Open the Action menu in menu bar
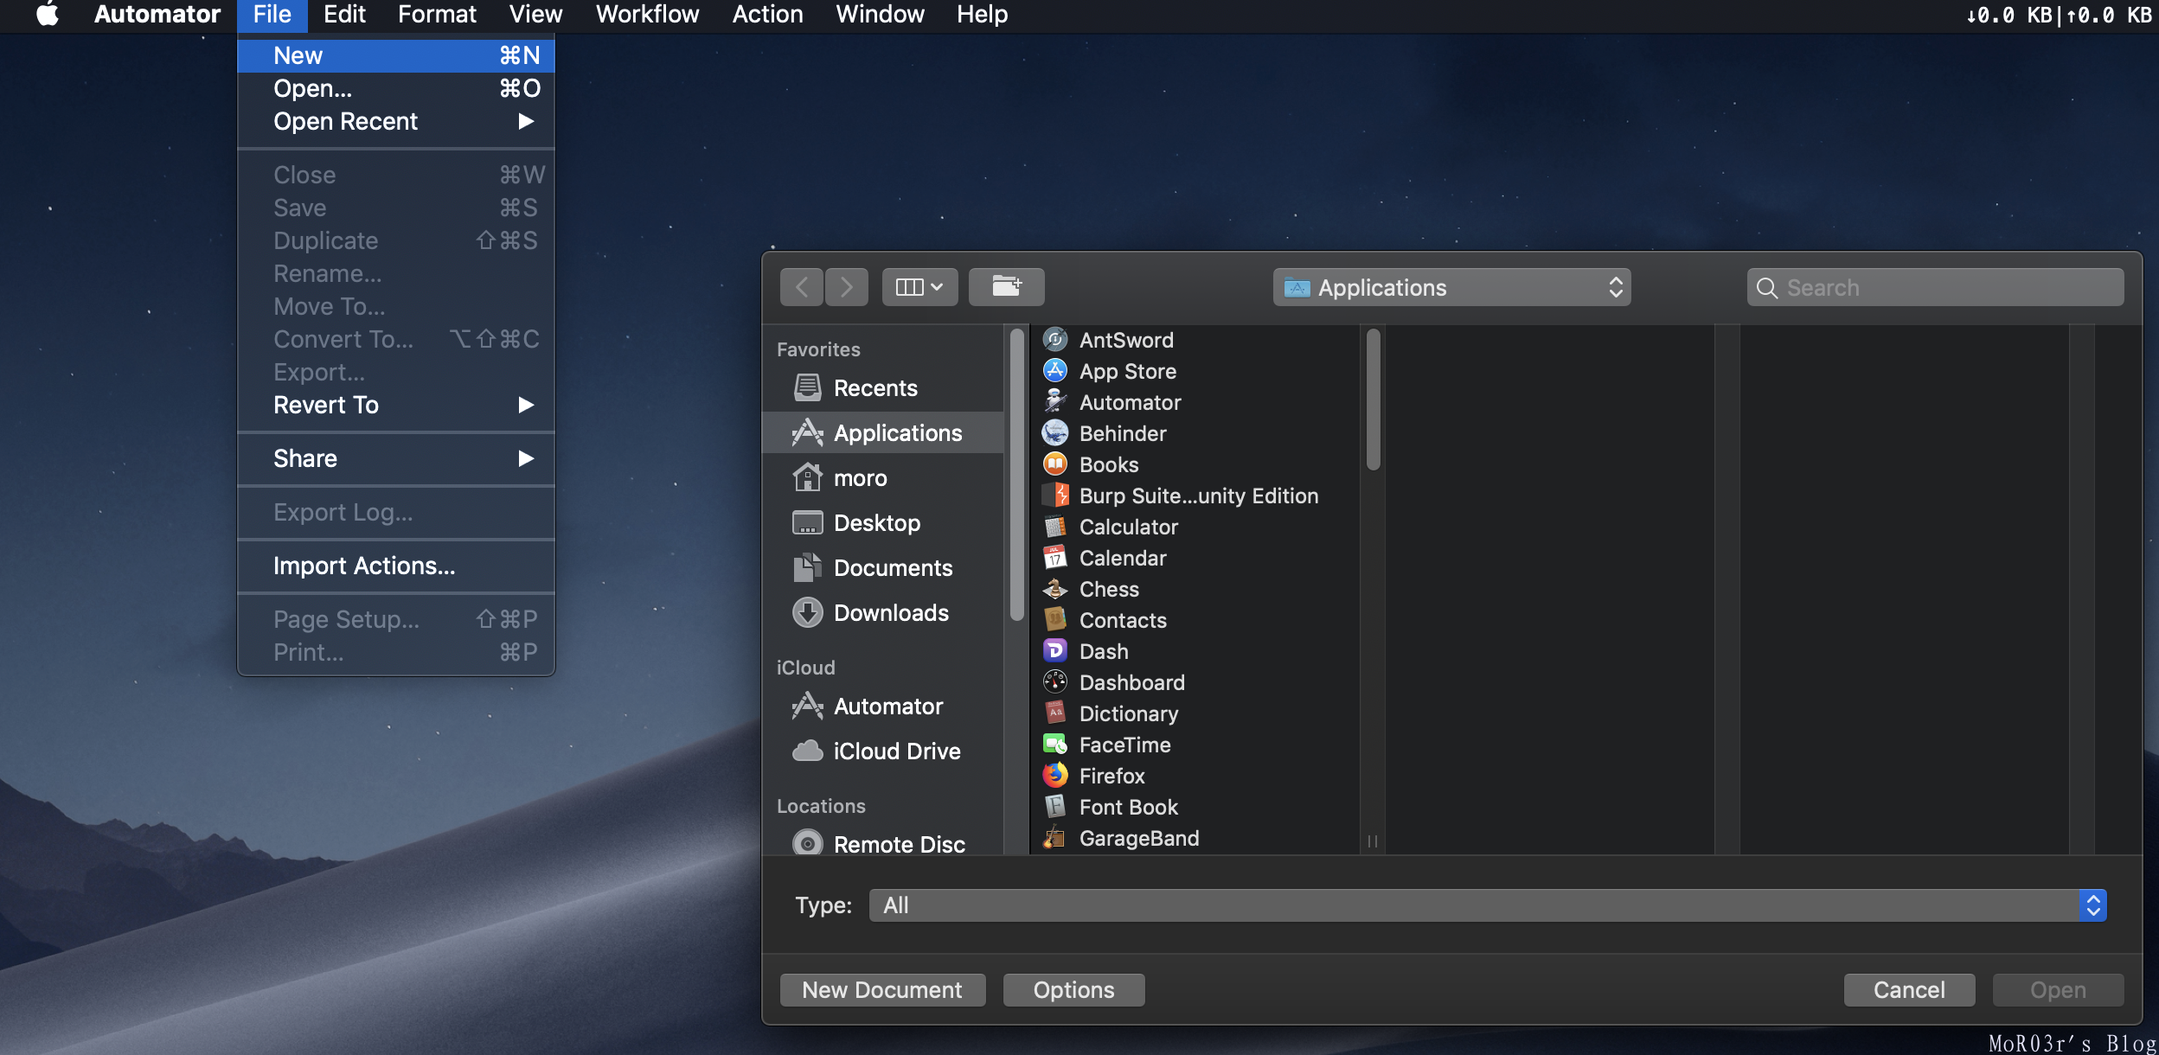The height and width of the screenshot is (1055, 2159). (x=767, y=15)
